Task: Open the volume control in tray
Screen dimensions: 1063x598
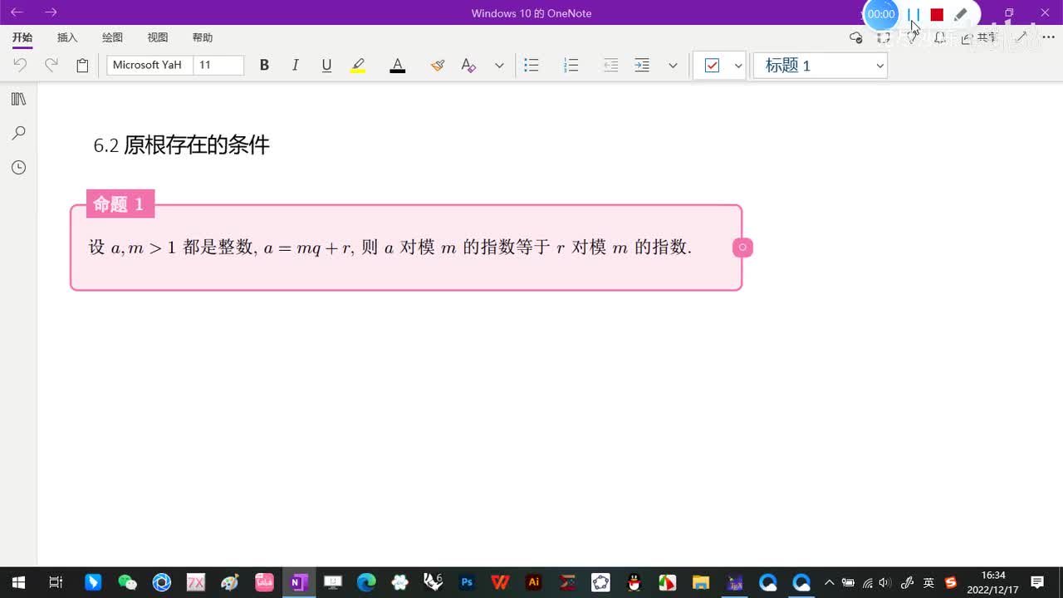Action: point(885,582)
